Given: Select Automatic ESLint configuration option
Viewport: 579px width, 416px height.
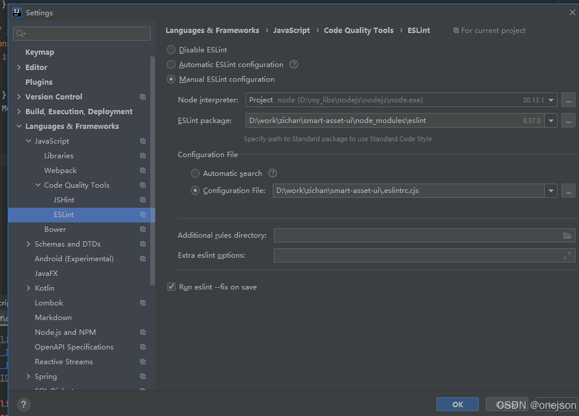Looking at the screenshot, I should tap(171, 65).
